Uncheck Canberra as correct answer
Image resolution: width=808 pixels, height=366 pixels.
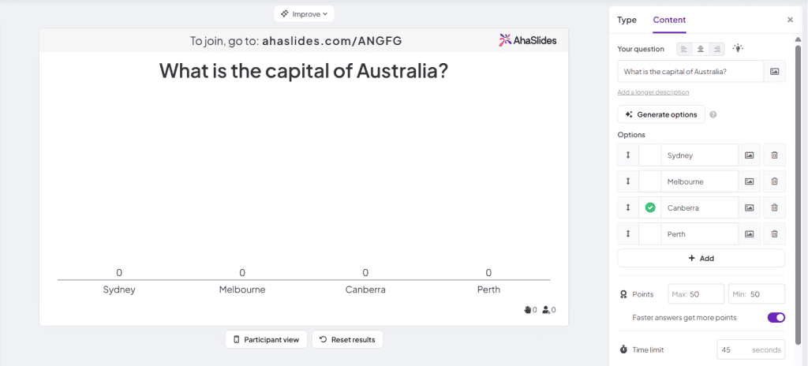tap(650, 207)
